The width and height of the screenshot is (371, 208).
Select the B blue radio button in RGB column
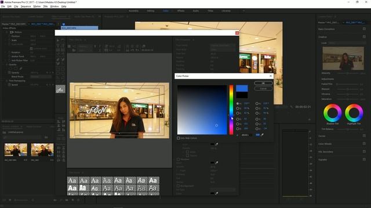(237, 129)
